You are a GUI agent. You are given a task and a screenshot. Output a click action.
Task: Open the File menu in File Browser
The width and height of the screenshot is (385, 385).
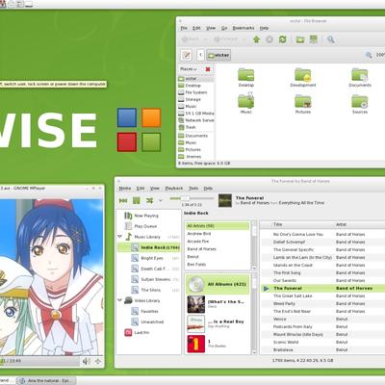184,28
